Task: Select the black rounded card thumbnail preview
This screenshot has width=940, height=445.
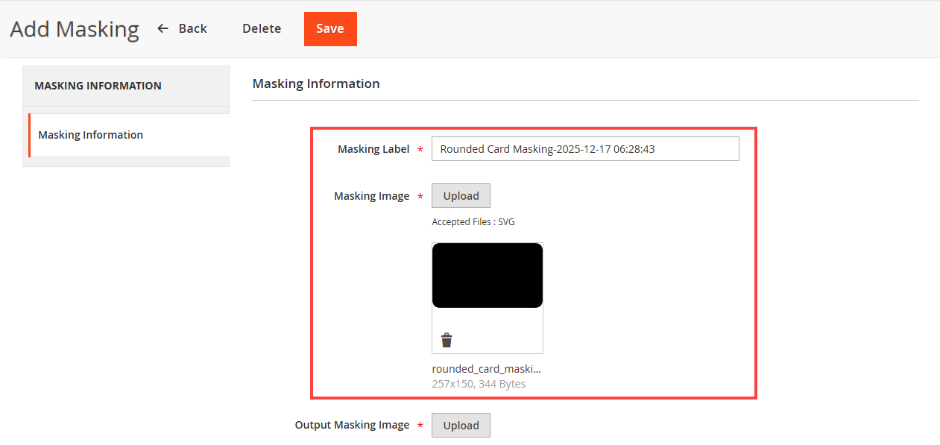Action: click(488, 275)
